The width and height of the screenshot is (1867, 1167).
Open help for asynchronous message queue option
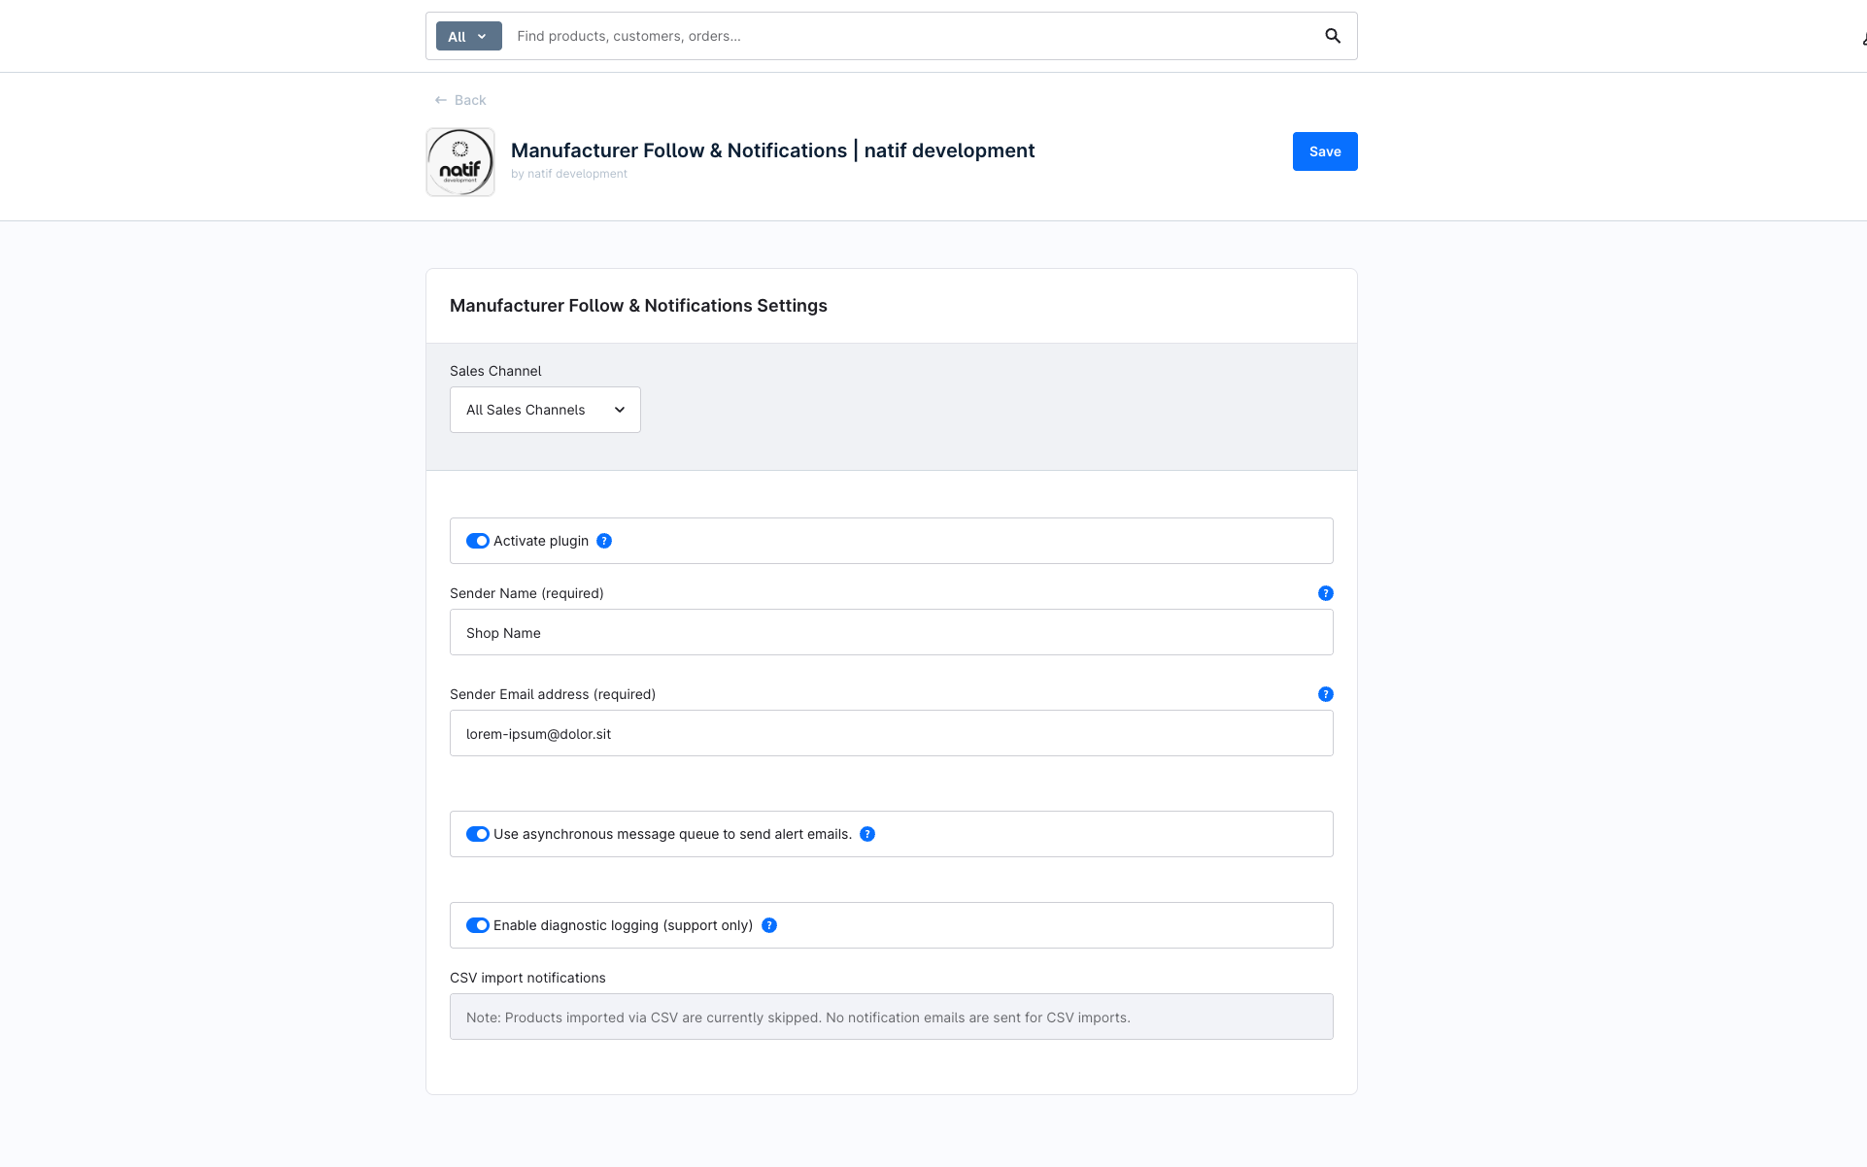(x=867, y=833)
